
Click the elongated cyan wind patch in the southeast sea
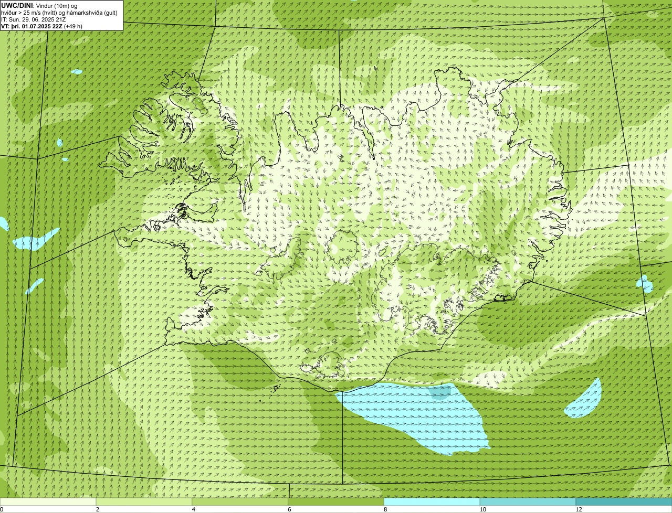coord(584,400)
